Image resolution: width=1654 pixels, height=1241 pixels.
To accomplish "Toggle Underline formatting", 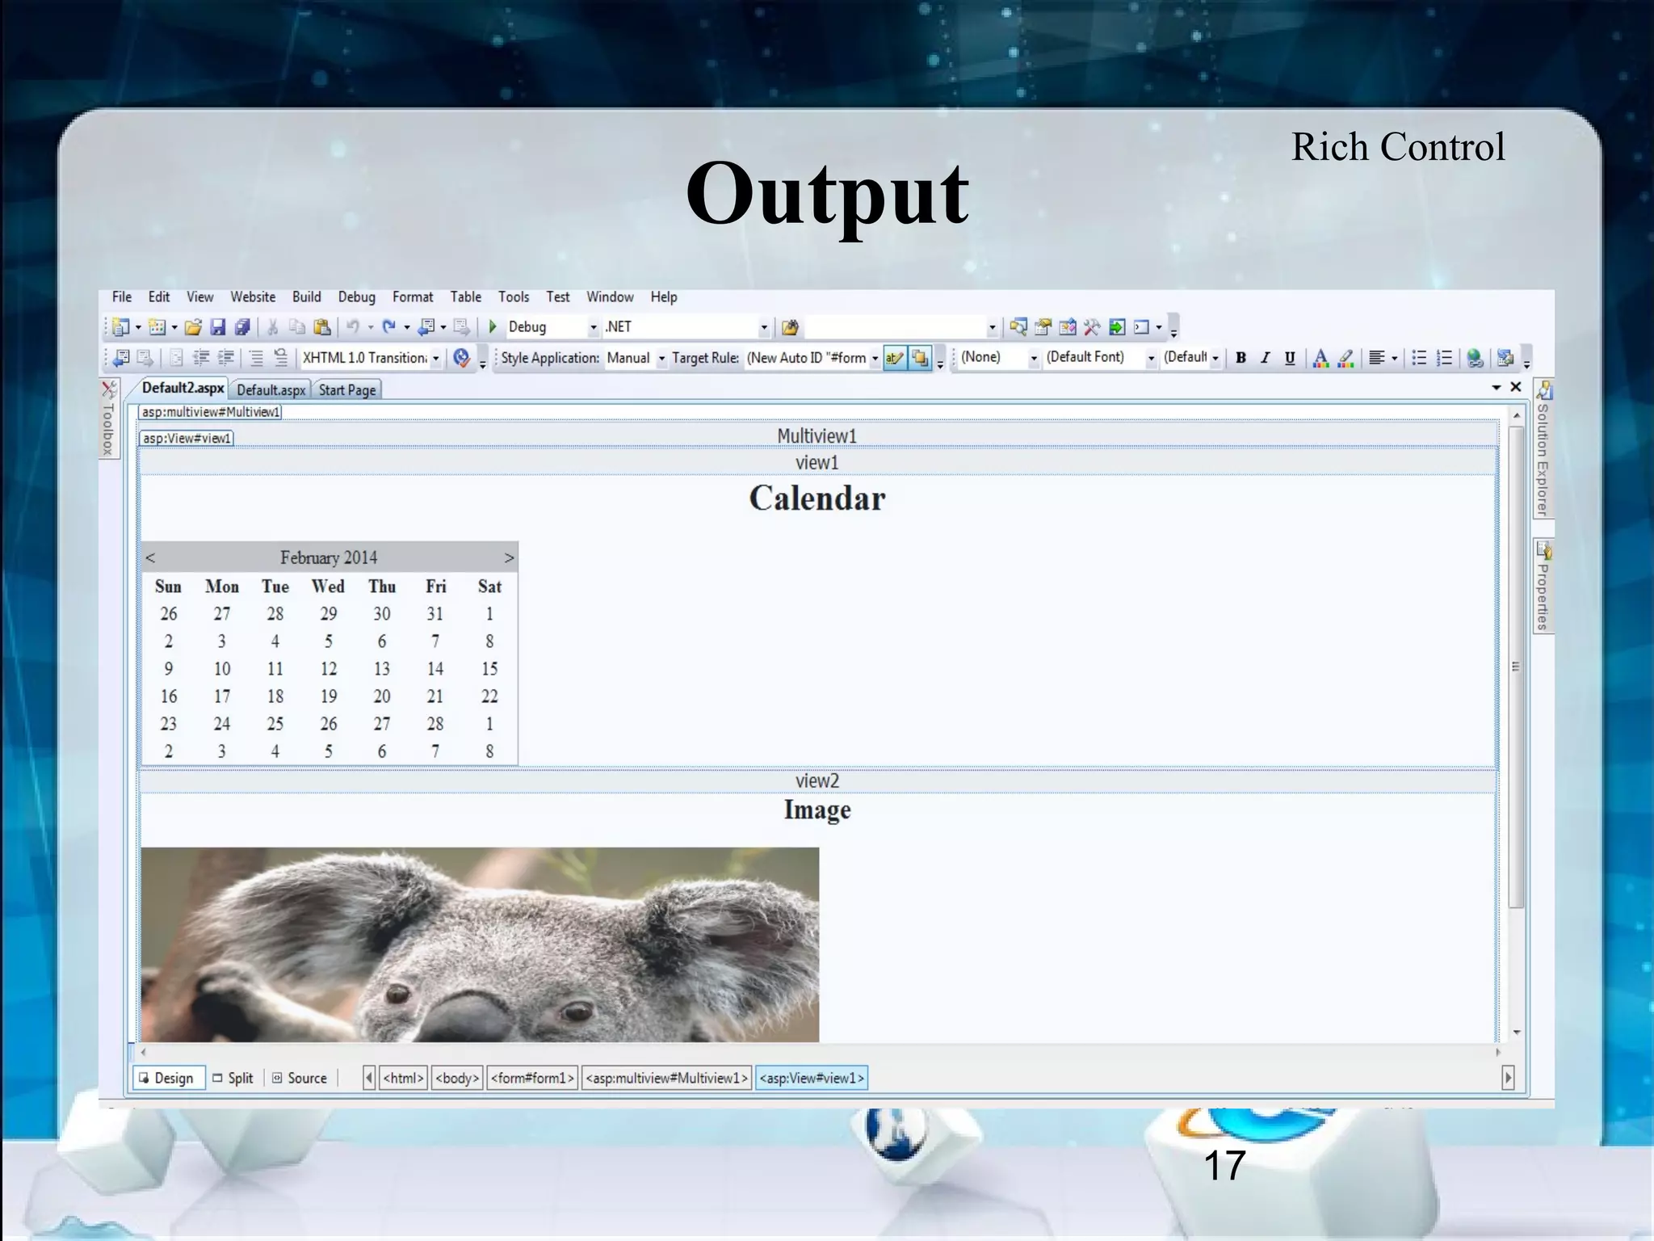I will pos(1290,358).
